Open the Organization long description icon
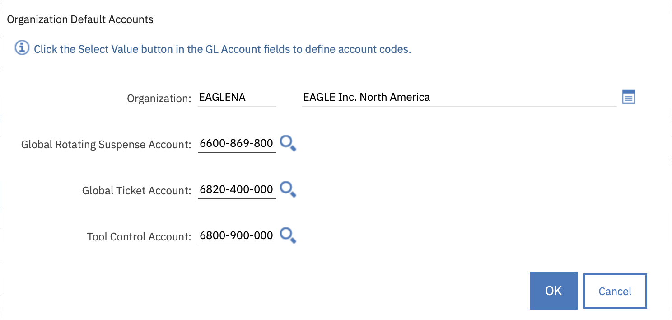Viewport: 672px width, 320px height. coord(629,97)
